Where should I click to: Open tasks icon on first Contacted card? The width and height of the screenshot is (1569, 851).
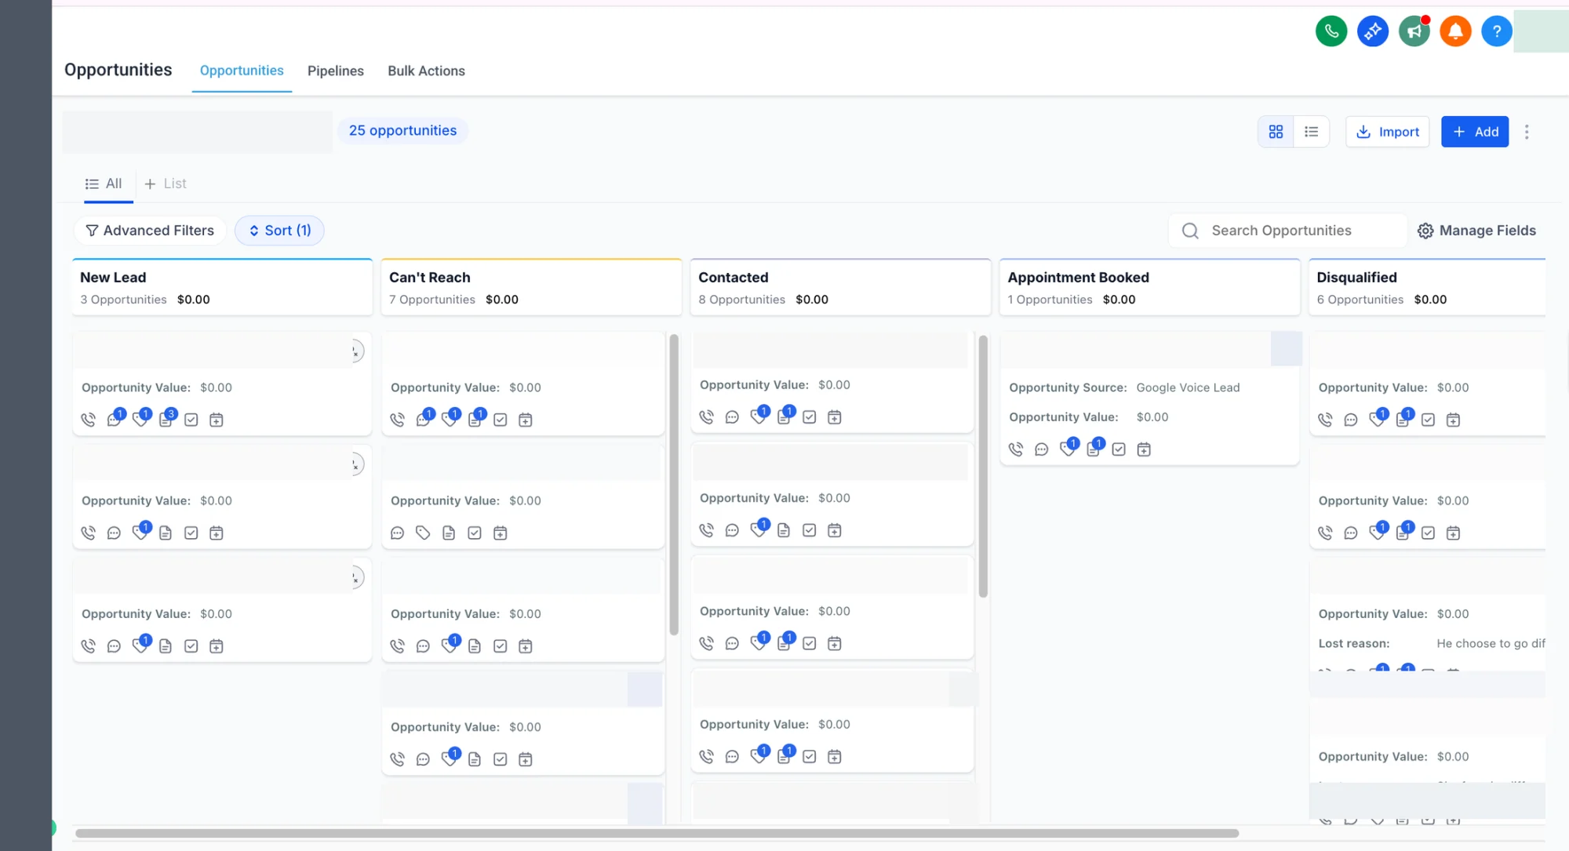point(809,417)
